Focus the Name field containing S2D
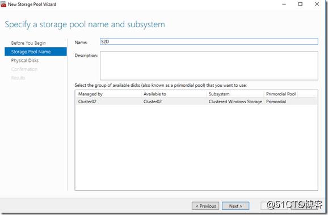328x215 pixels. click(x=209, y=41)
